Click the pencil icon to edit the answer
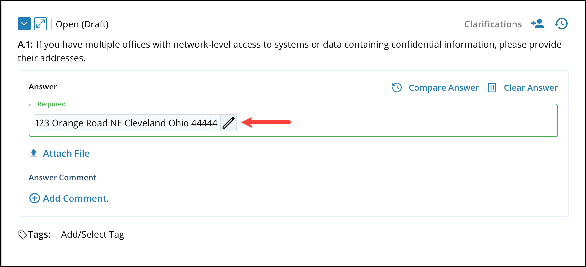The width and height of the screenshot is (586, 267). click(229, 123)
